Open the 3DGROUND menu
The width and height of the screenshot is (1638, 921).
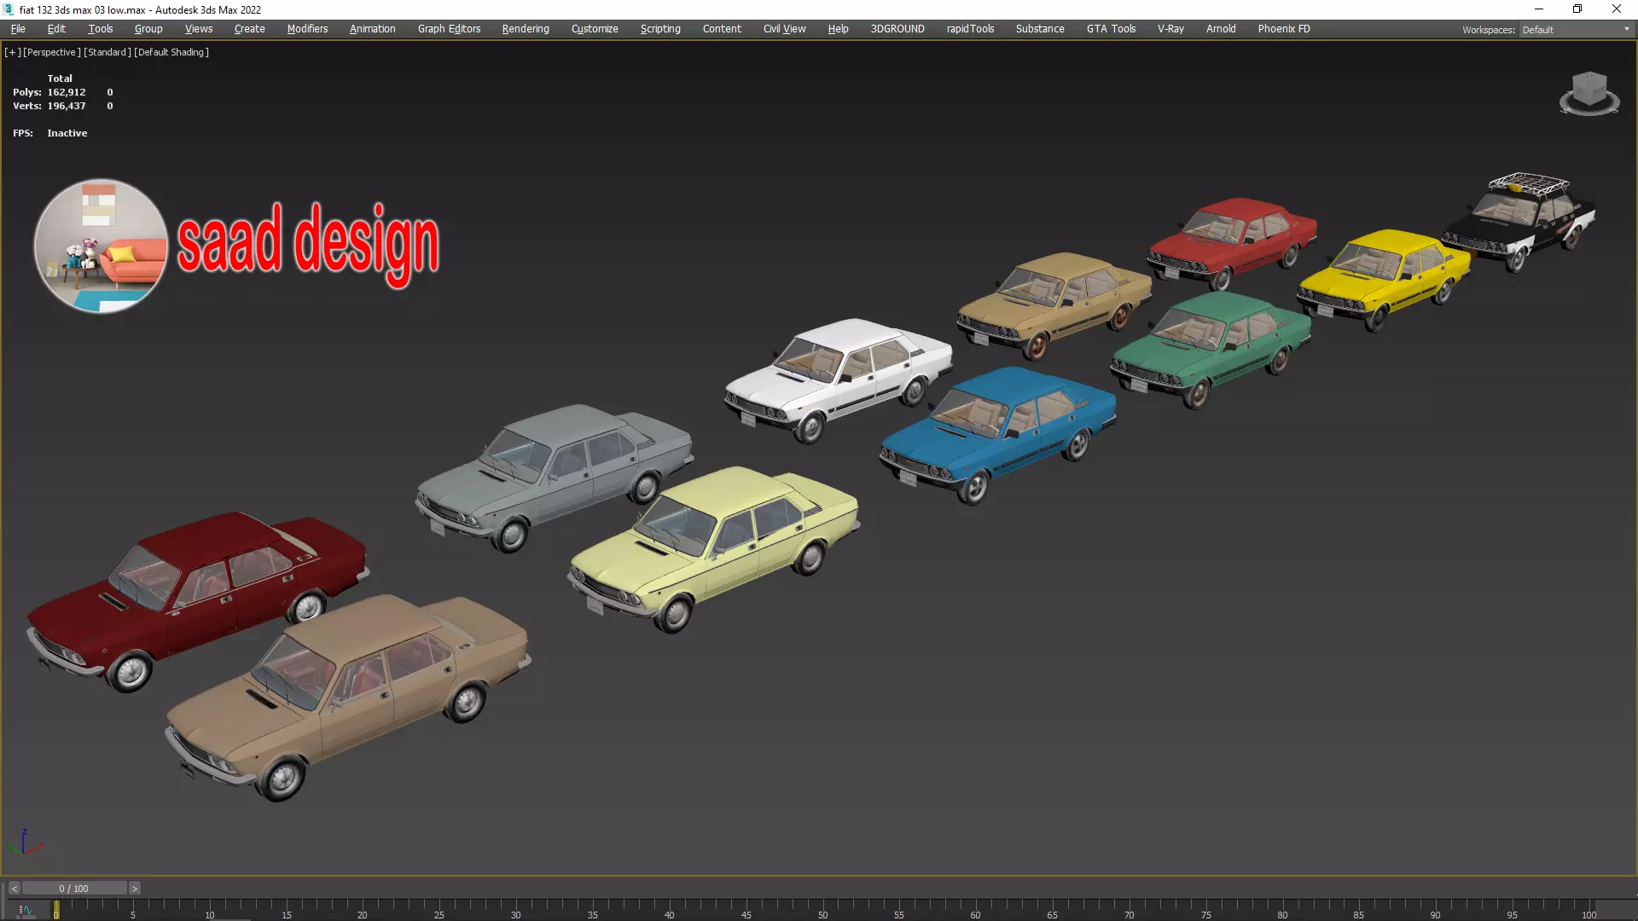[x=897, y=28]
